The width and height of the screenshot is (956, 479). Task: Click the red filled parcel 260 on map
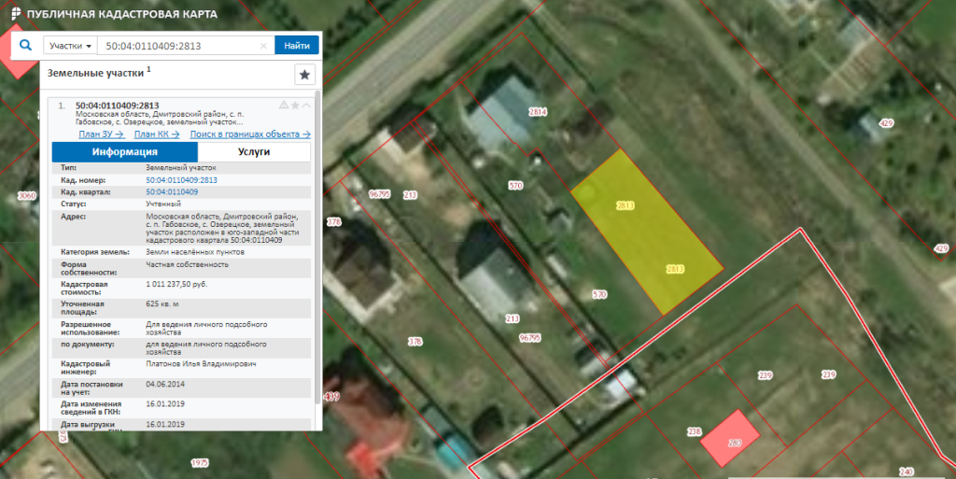click(x=733, y=442)
